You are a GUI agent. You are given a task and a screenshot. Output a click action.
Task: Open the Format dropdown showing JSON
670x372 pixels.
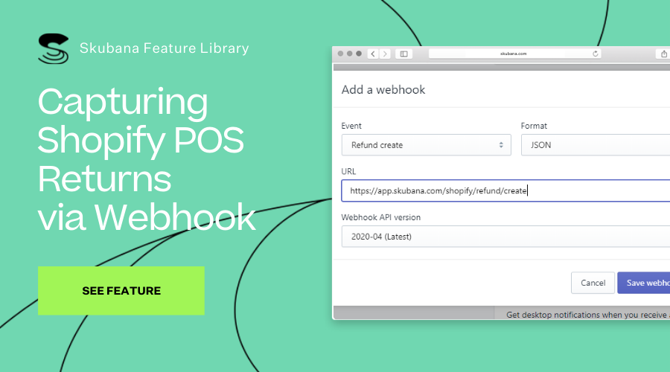(596, 145)
